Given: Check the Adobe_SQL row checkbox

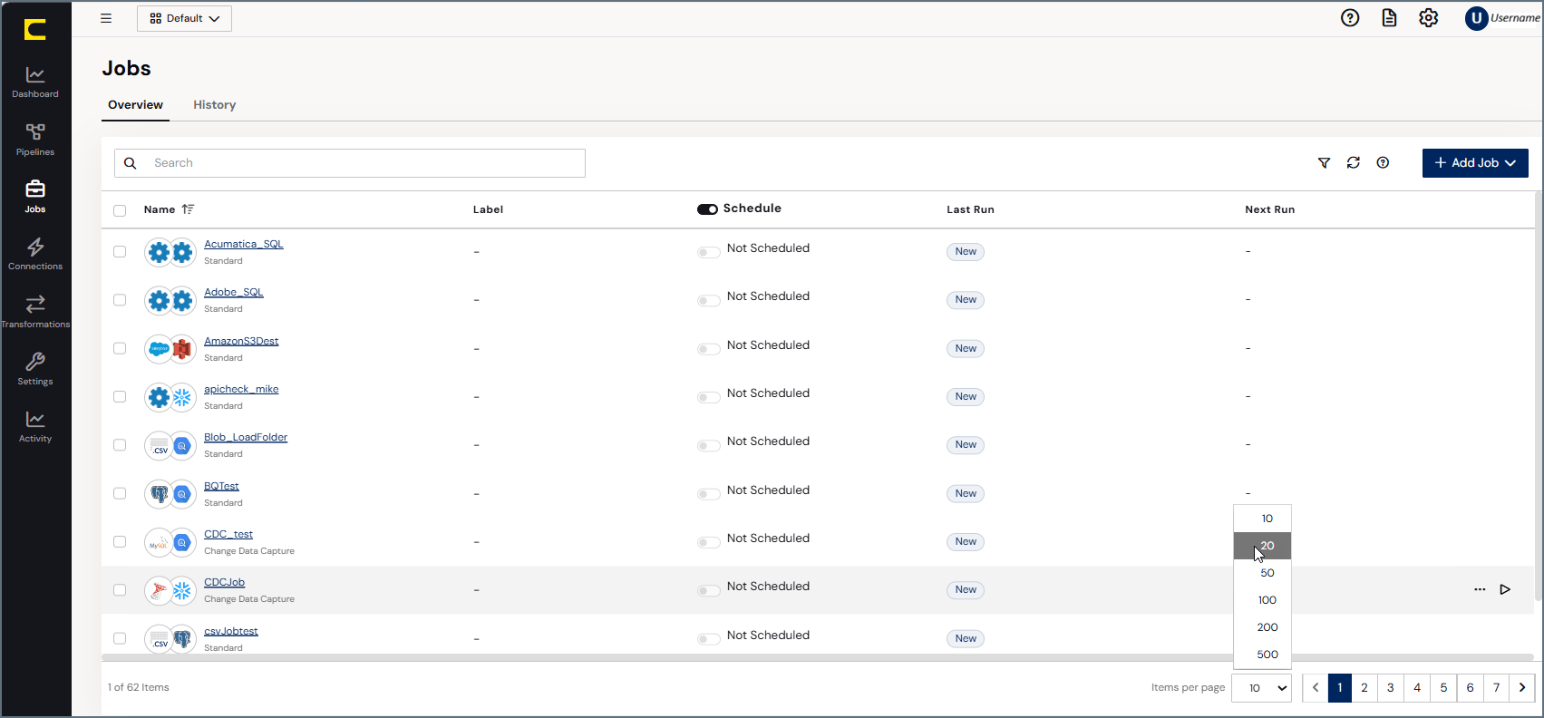Looking at the screenshot, I should [120, 300].
